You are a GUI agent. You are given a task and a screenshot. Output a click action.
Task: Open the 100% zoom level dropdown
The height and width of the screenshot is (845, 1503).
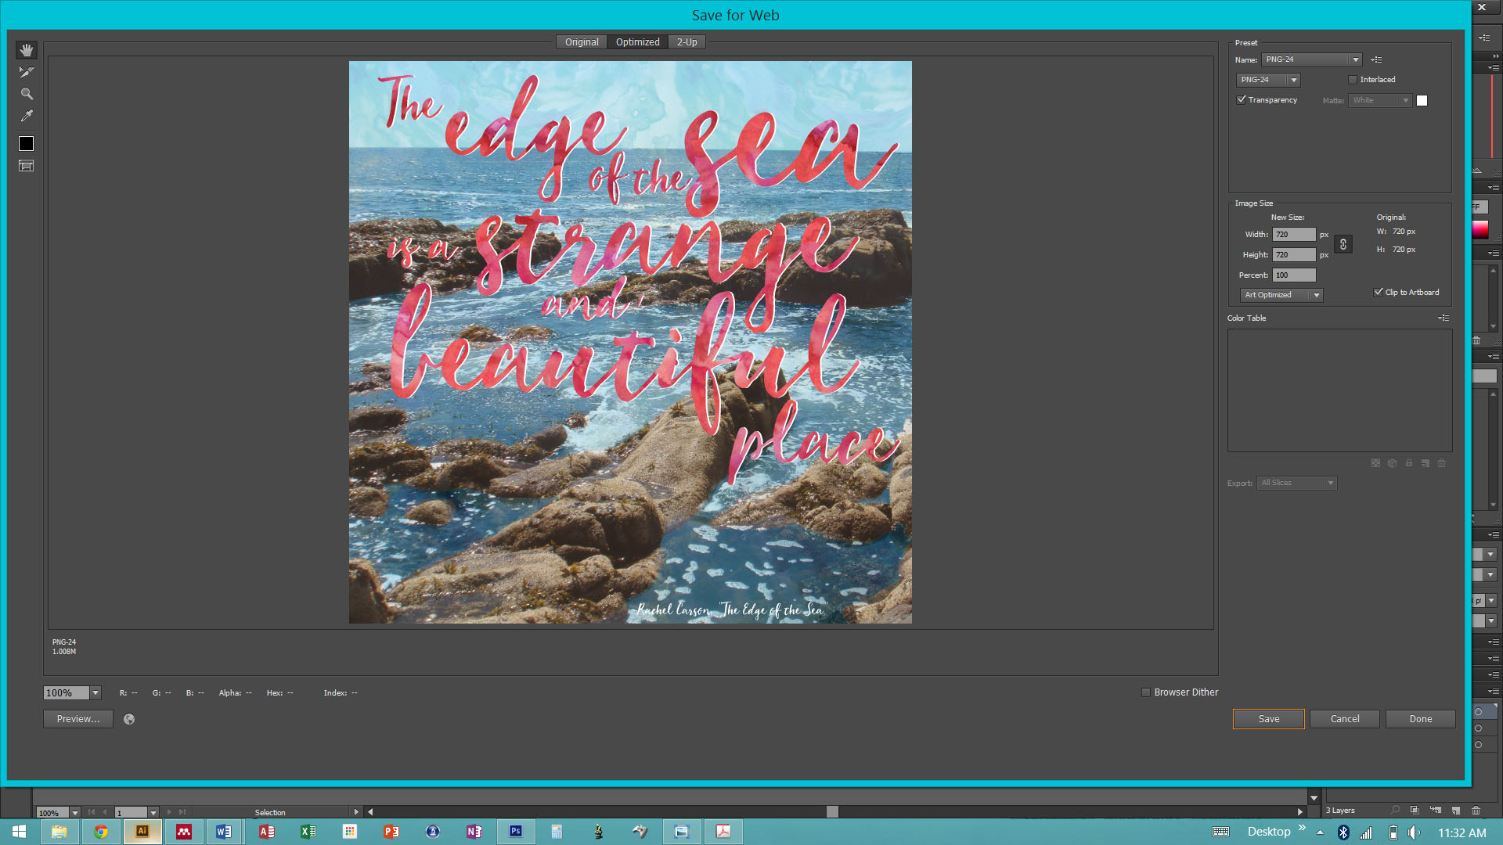coord(96,692)
